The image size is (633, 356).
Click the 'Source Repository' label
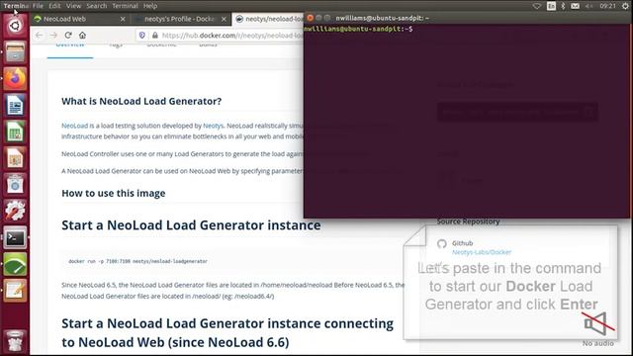468,222
